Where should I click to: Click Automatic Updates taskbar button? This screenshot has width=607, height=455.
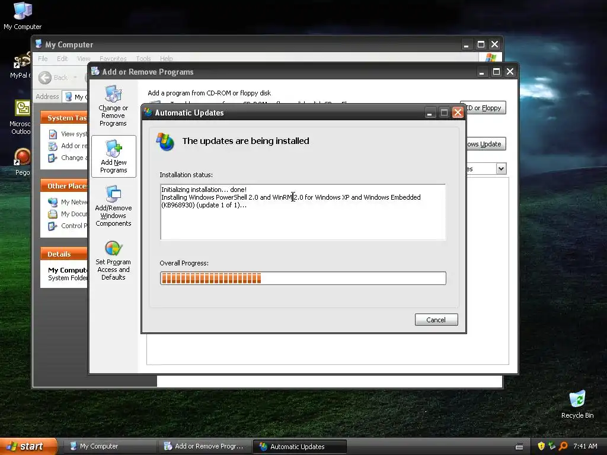pyautogui.click(x=299, y=447)
